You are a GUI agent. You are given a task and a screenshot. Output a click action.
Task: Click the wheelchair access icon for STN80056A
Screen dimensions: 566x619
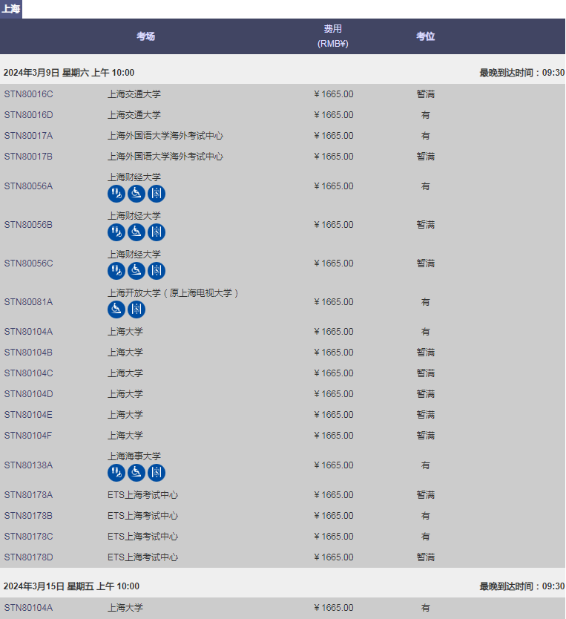[136, 194]
